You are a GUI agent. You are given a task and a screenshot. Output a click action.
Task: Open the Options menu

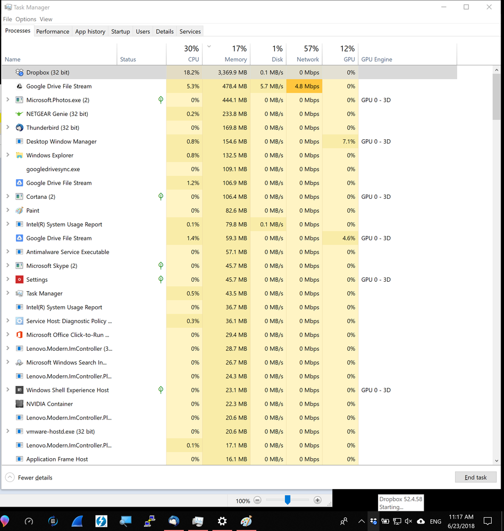coord(26,19)
